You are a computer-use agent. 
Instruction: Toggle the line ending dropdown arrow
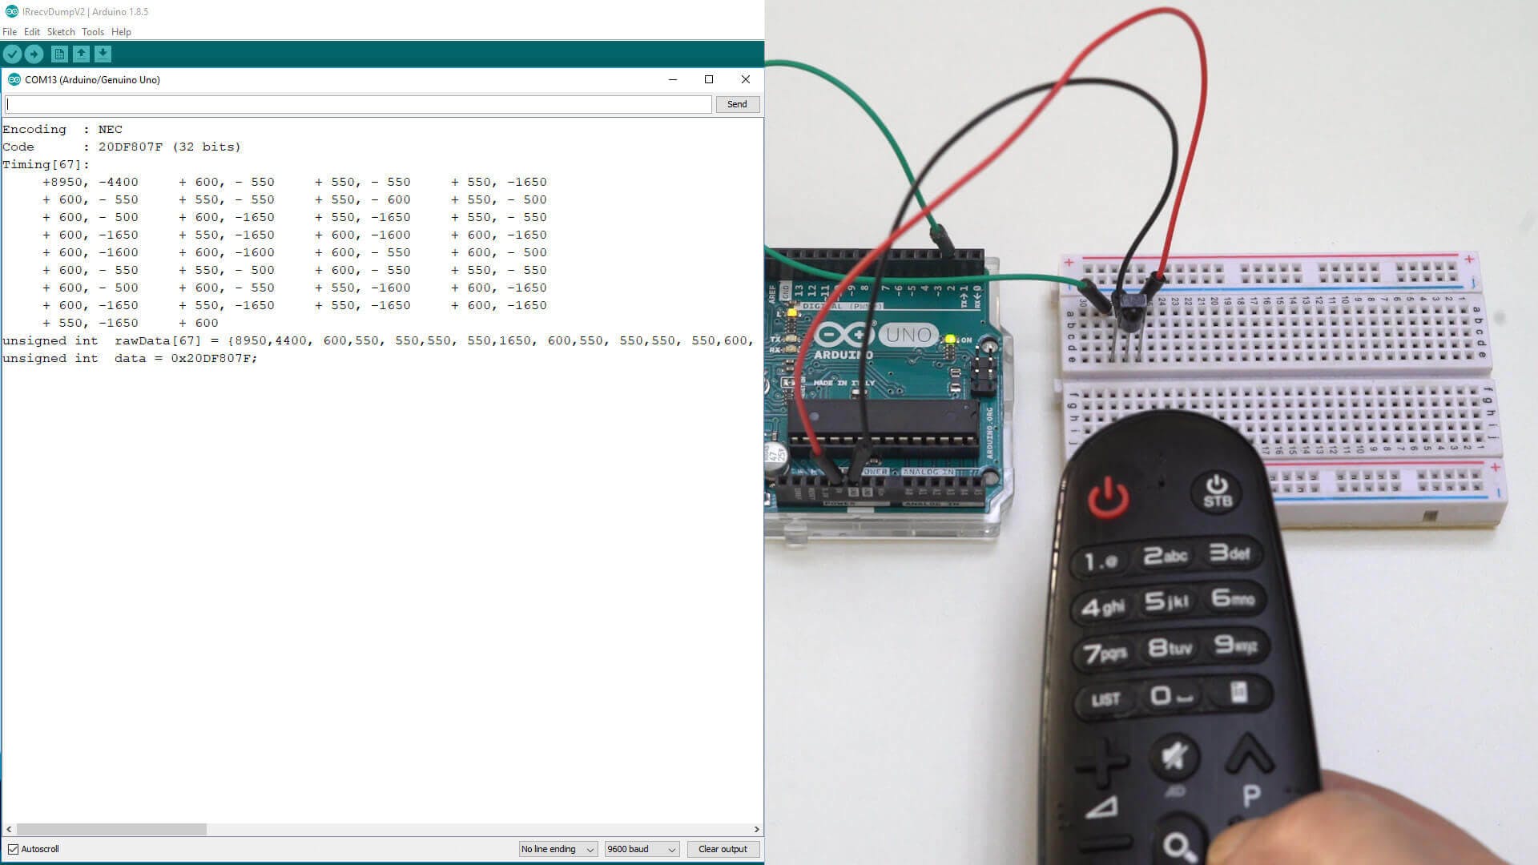(x=590, y=848)
